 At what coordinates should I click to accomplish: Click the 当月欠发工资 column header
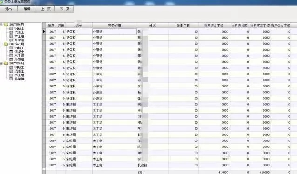281,26
